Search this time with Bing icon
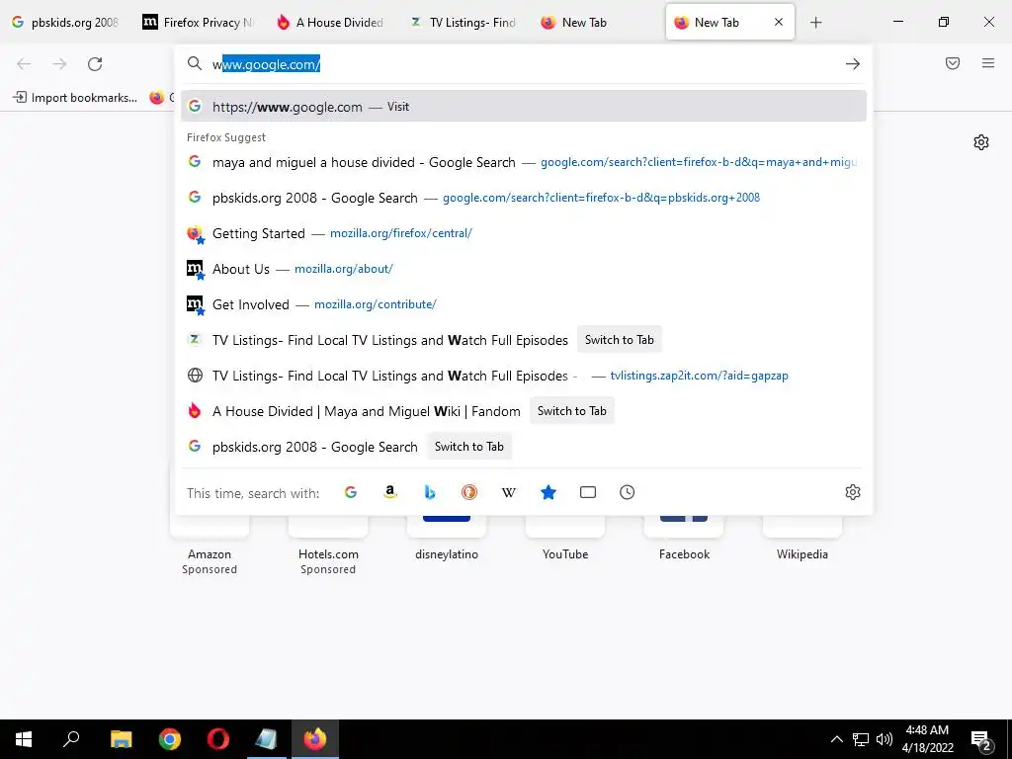 tap(430, 492)
